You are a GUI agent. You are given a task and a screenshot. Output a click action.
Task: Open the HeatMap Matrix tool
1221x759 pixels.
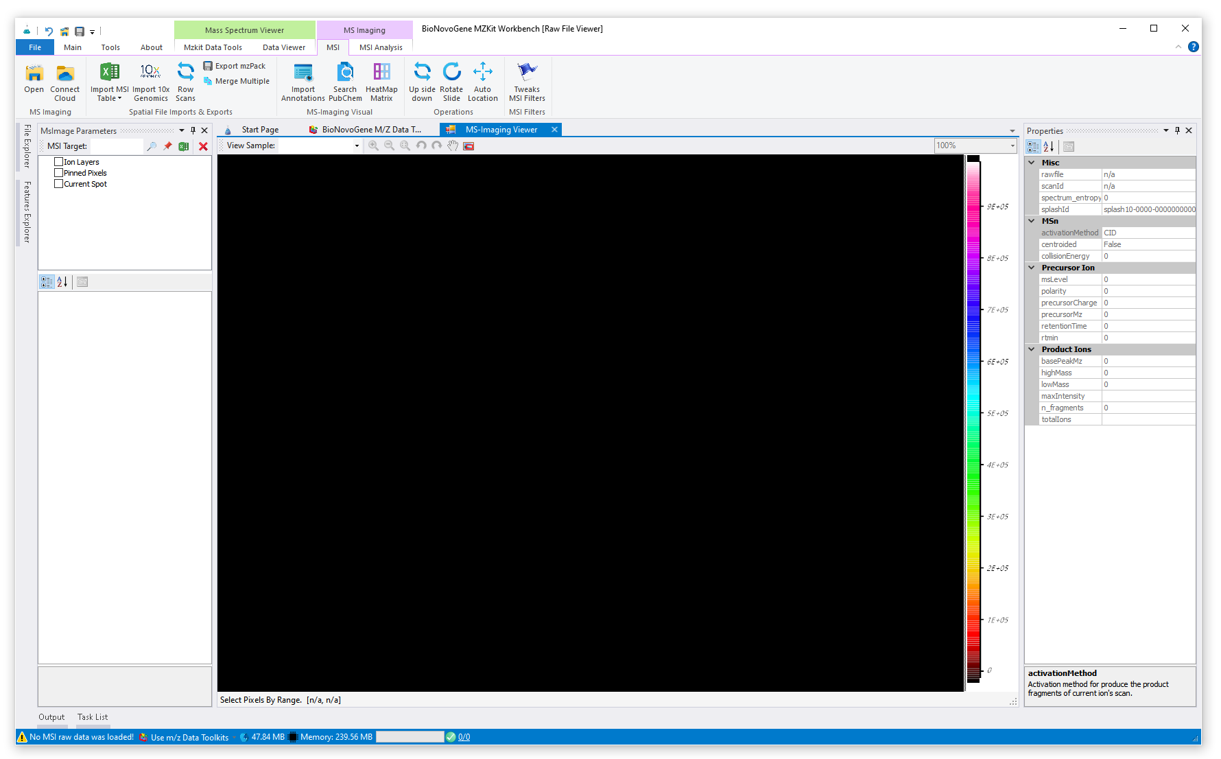381,73
